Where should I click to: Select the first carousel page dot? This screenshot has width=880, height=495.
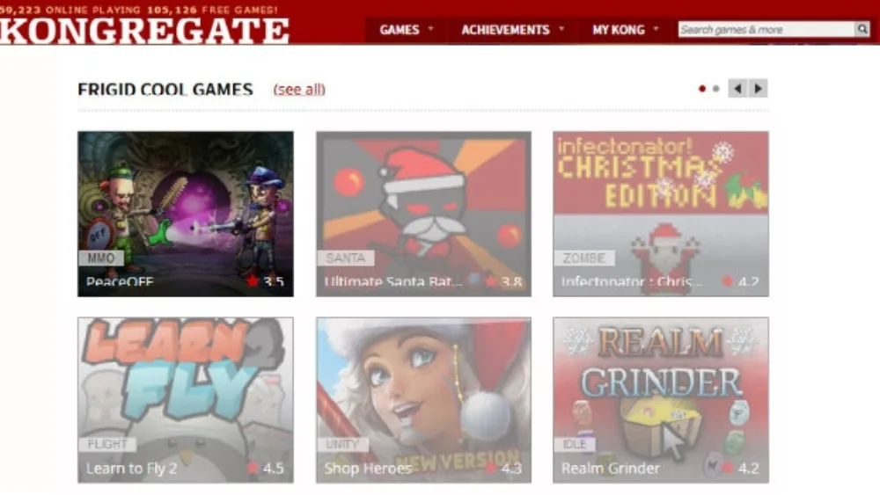click(701, 89)
